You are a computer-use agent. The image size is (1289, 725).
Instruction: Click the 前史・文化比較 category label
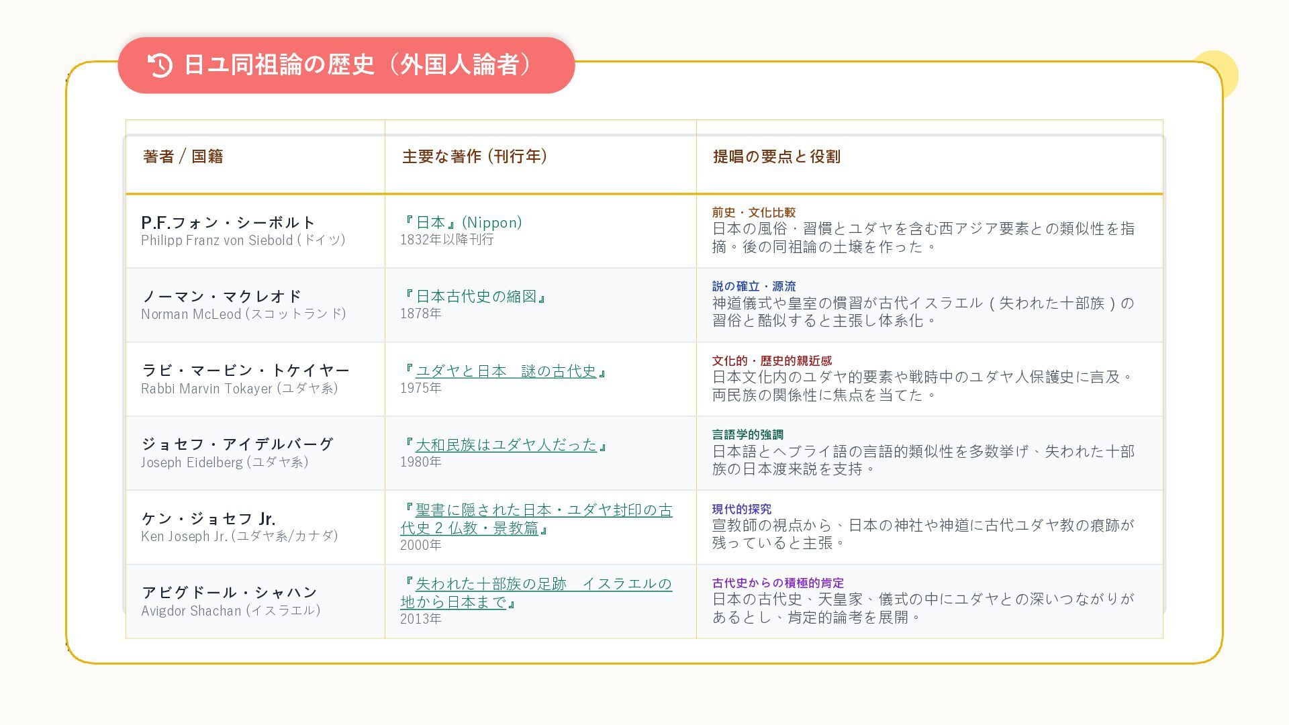(753, 212)
